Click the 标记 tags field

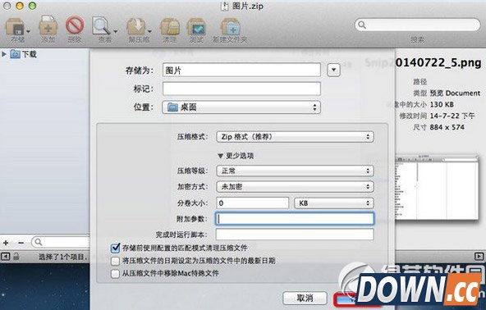tap(241, 89)
